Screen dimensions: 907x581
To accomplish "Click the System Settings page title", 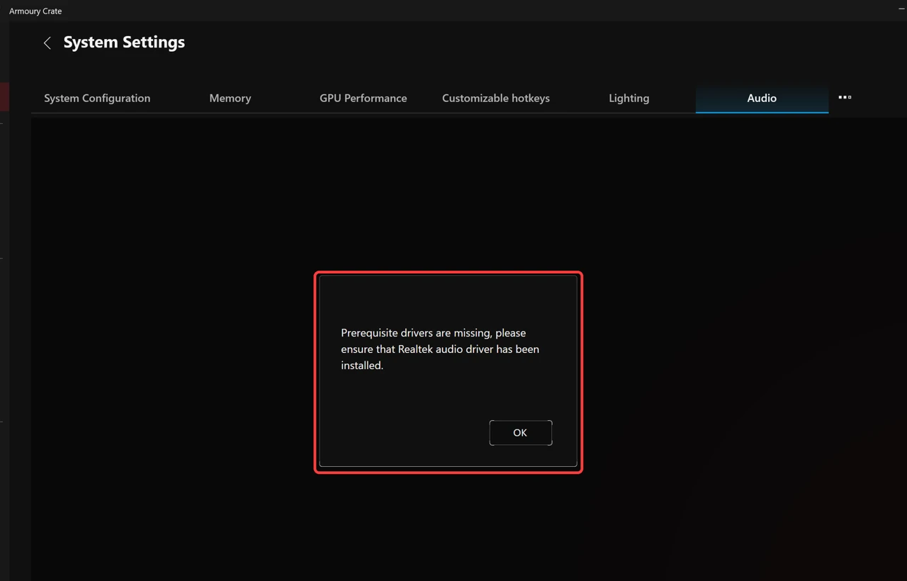I will (x=124, y=43).
